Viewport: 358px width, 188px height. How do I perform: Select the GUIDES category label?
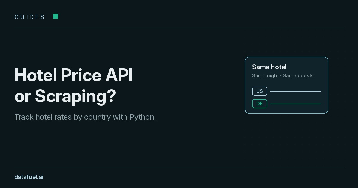click(30, 17)
